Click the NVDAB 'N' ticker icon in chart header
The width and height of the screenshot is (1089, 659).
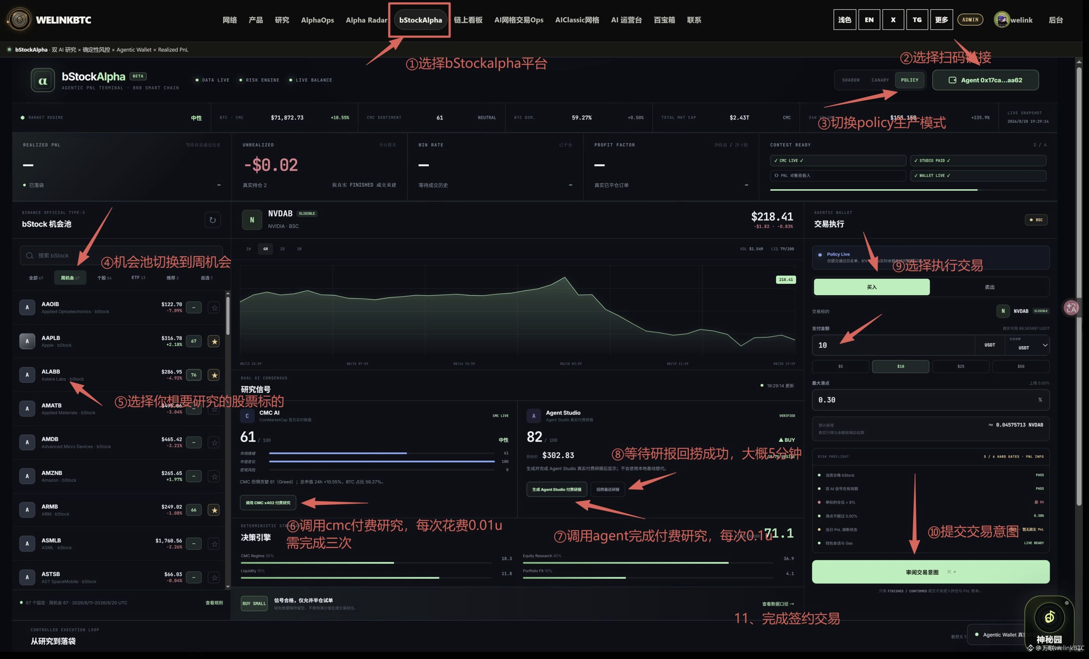click(252, 220)
